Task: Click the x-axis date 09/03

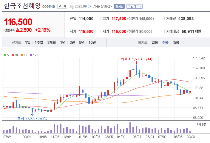Action: (x=191, y=137)
